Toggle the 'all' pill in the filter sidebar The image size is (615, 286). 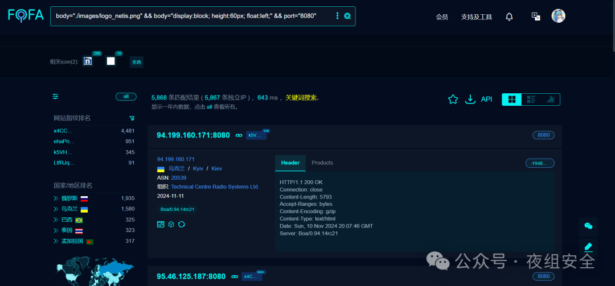126,97
